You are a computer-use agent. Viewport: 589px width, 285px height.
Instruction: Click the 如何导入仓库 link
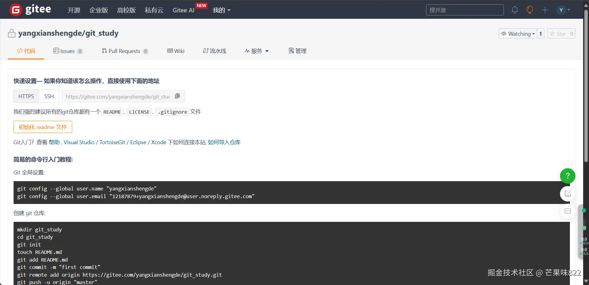[224, 142]
